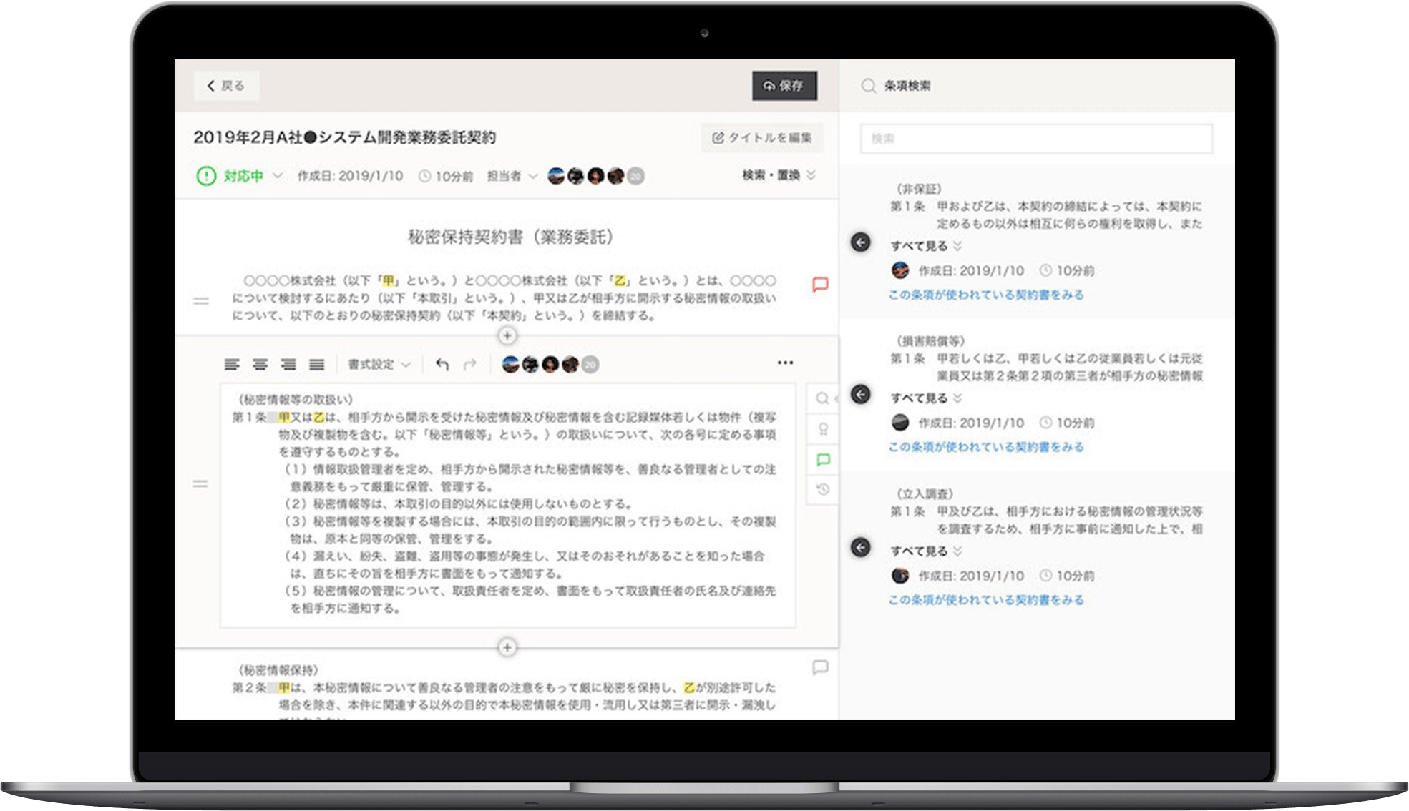1409x811 pixels.
Task: Open contracts using the 損害賠償等 clause link
Action: (986, 447)
